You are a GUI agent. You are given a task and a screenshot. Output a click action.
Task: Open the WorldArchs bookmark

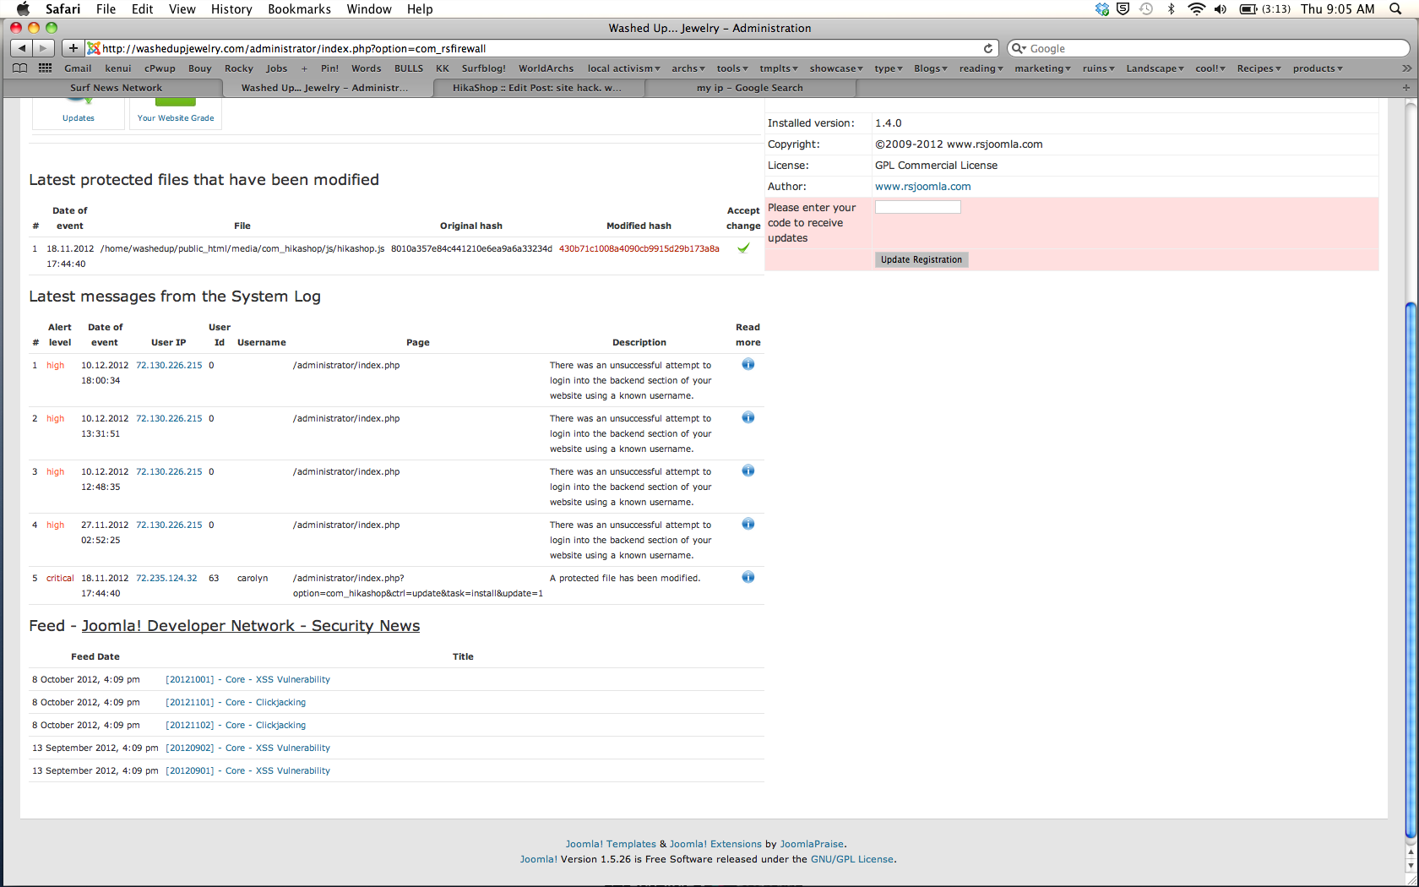546,68
